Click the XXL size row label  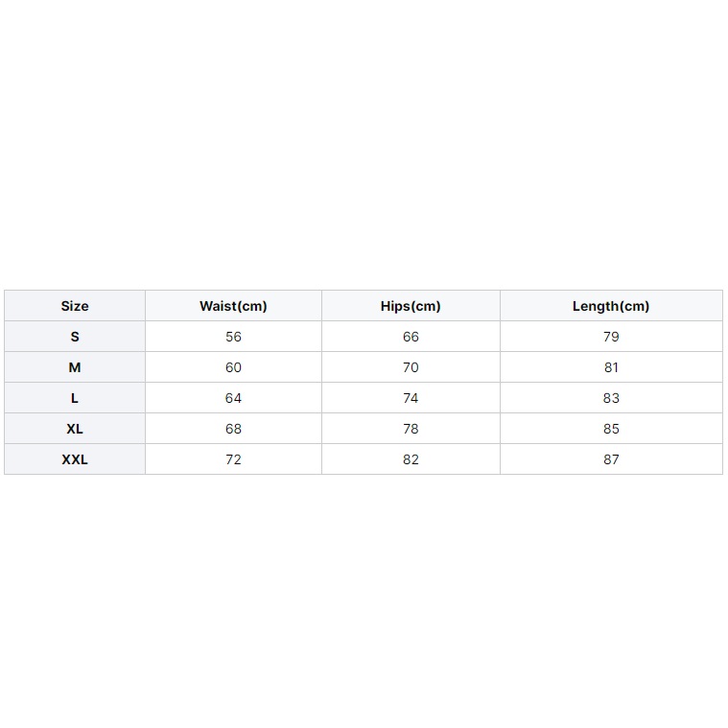click(74, 459)
